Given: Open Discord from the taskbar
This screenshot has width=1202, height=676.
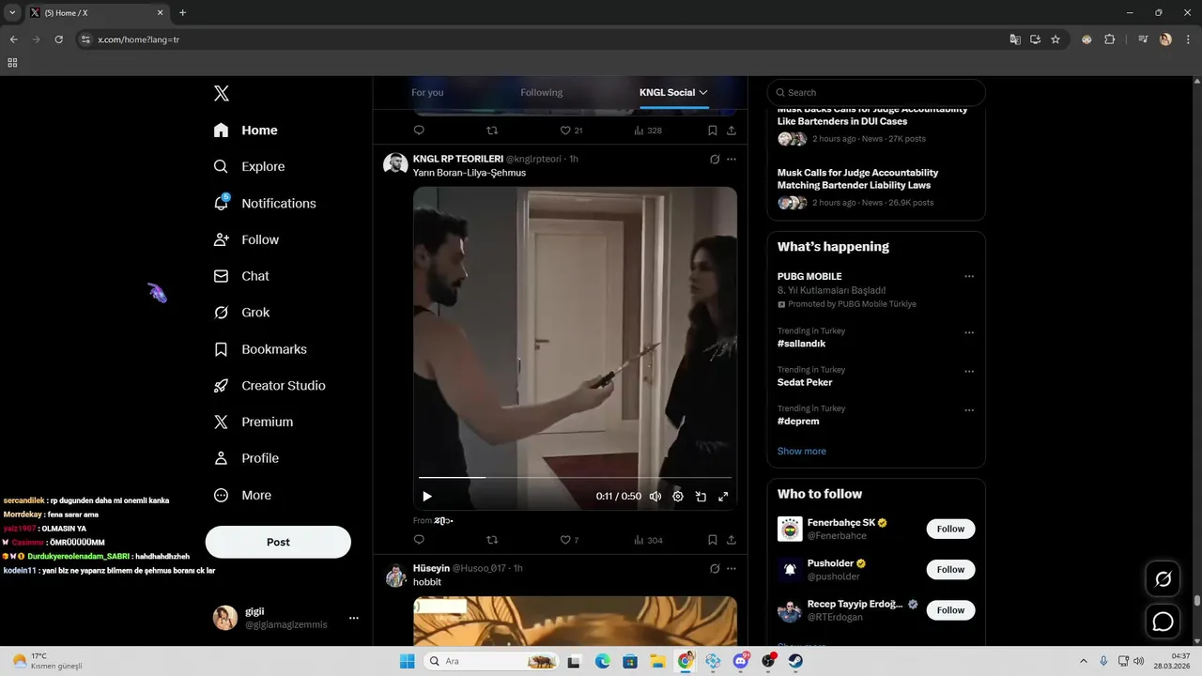Looking at the screenshot, I should [x=741, y=661].
